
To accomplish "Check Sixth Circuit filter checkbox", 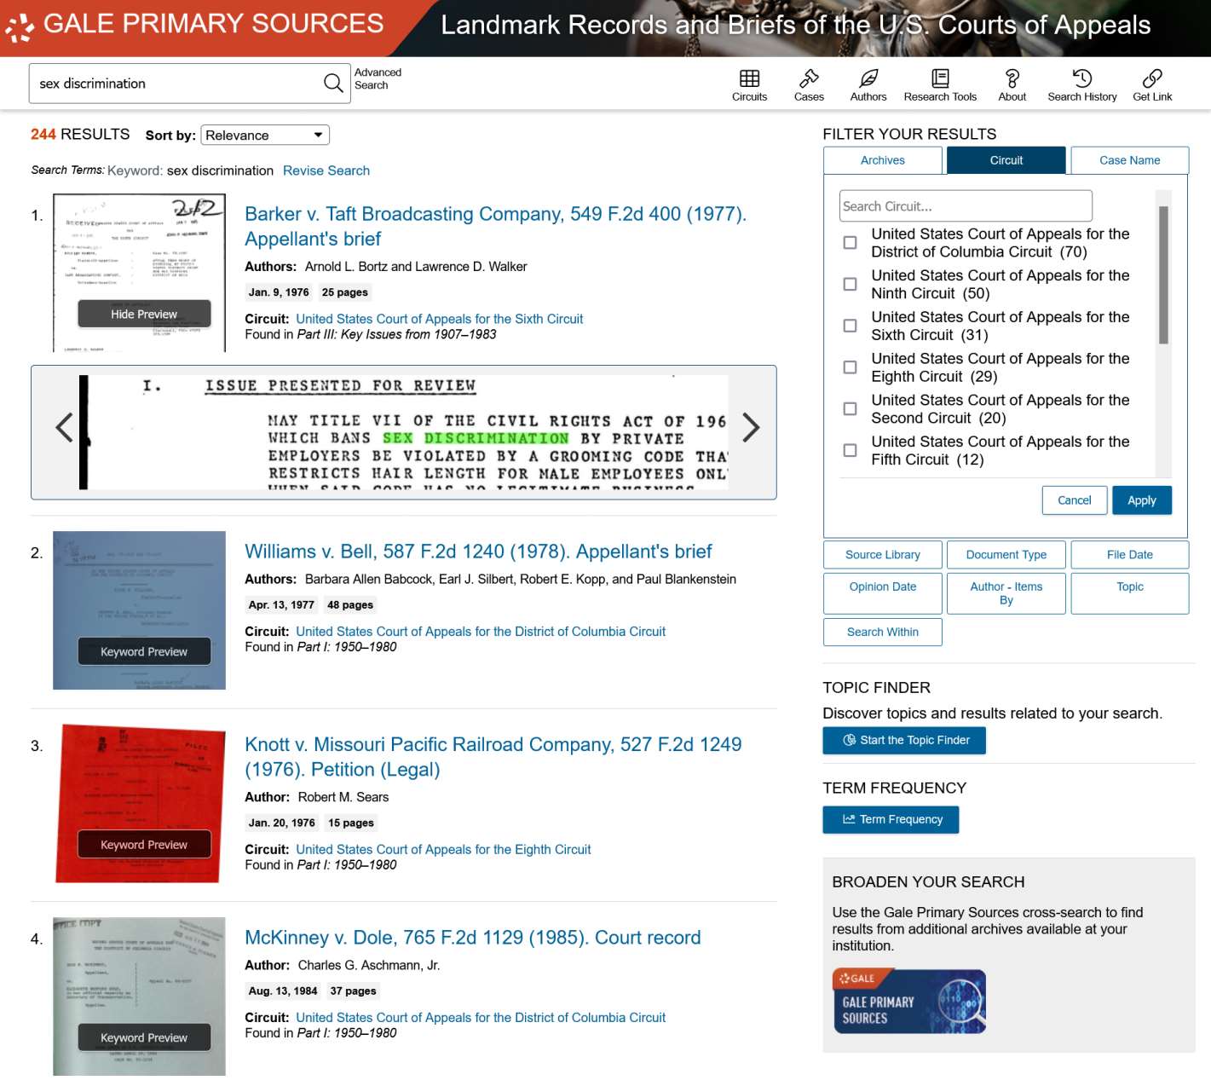I will tap(850, 326).
